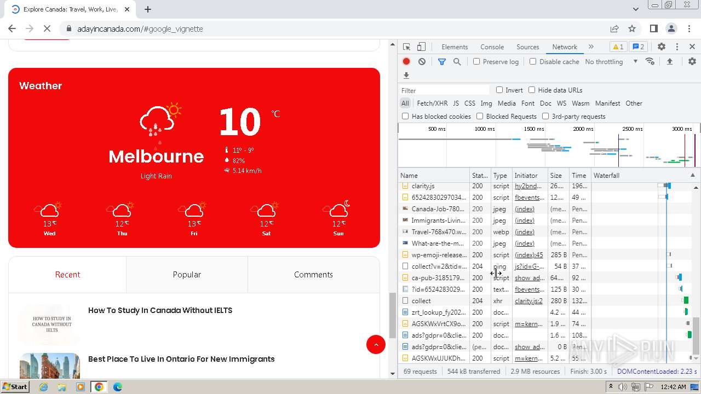Share this page from the address bar
The width and height of the screenshot is (701, 394).
[x=614, y=29]
